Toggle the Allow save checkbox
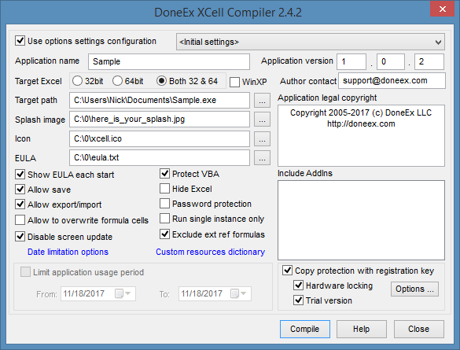The width and height of the screenshot is (460, 350). tap(20, 190)
